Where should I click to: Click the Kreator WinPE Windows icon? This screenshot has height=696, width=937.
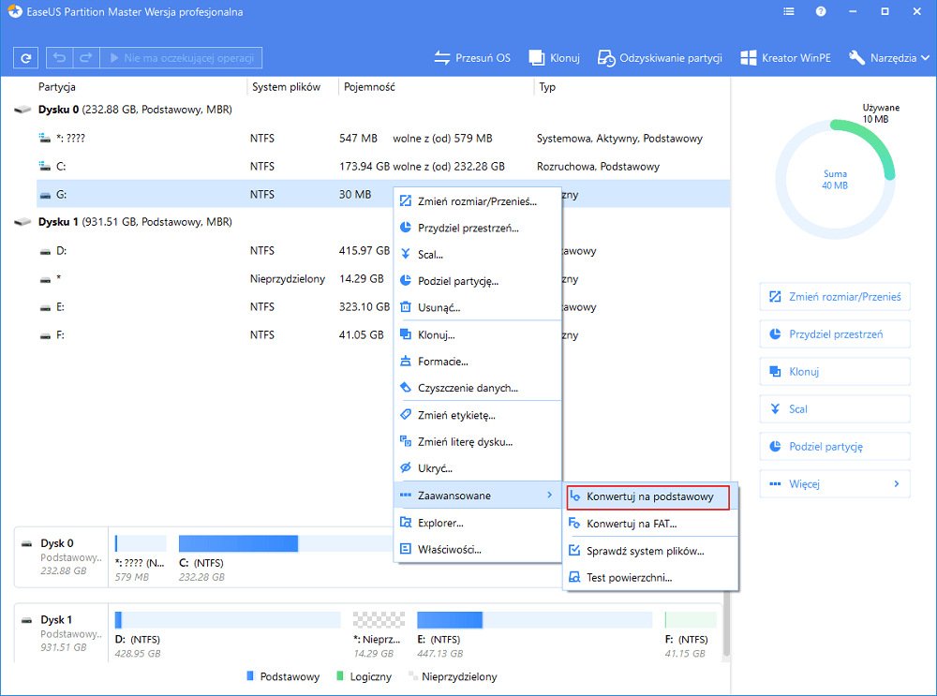(x=748, y=58)
